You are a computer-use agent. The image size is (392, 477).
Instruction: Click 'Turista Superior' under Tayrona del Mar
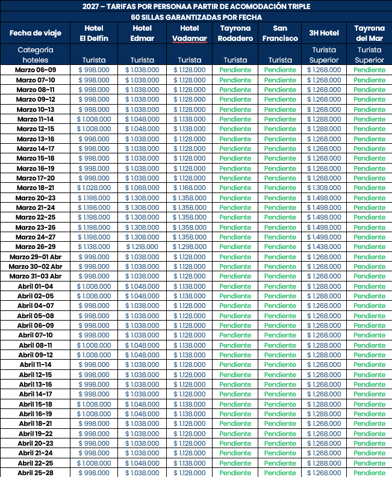[x=369, y=55]
